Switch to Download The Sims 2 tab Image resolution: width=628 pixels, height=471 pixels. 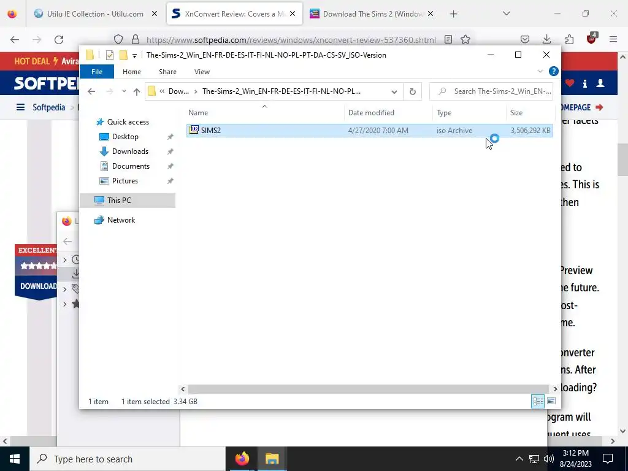(372, 13)
